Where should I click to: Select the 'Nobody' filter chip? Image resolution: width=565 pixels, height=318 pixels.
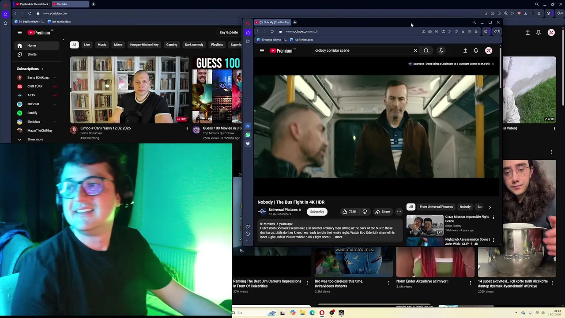(x=465, y=207)
